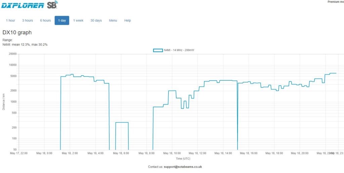Click the support@sotabeams.co.uk email link
344x173 pixels.
click(183, 167)
